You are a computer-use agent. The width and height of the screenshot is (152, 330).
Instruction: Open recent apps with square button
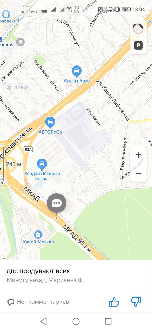108,321
